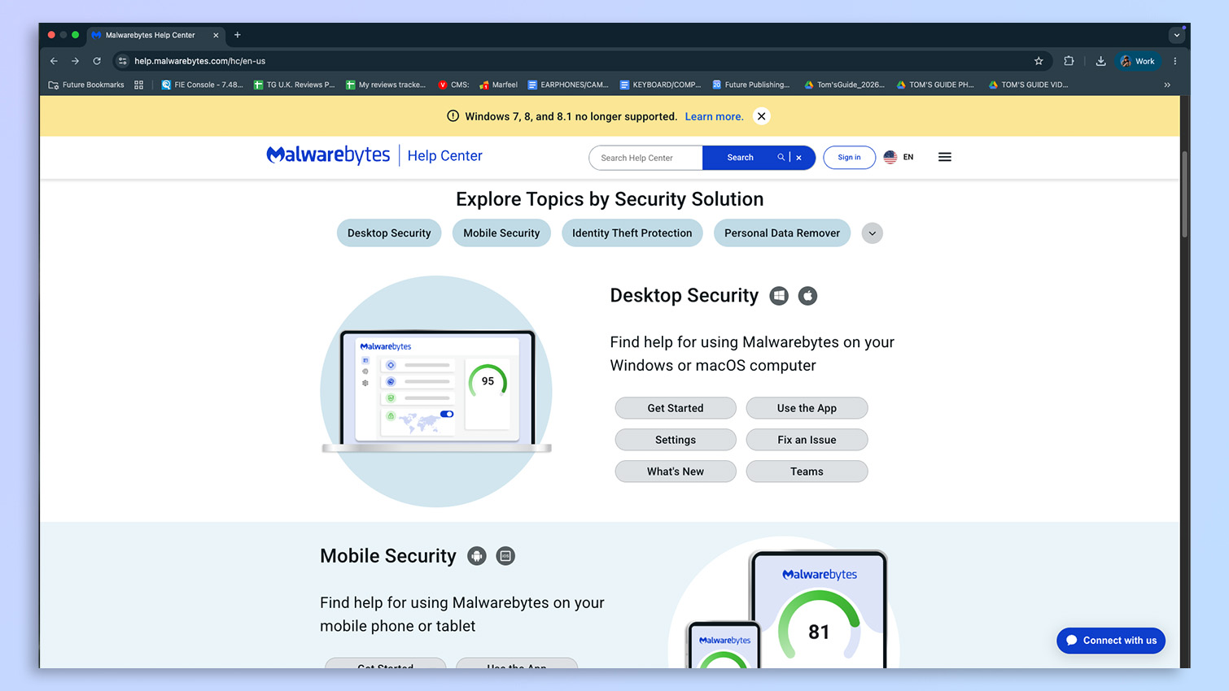Click the Sign in button
This screenshot has width=1229, height=691.
(849, 158)
